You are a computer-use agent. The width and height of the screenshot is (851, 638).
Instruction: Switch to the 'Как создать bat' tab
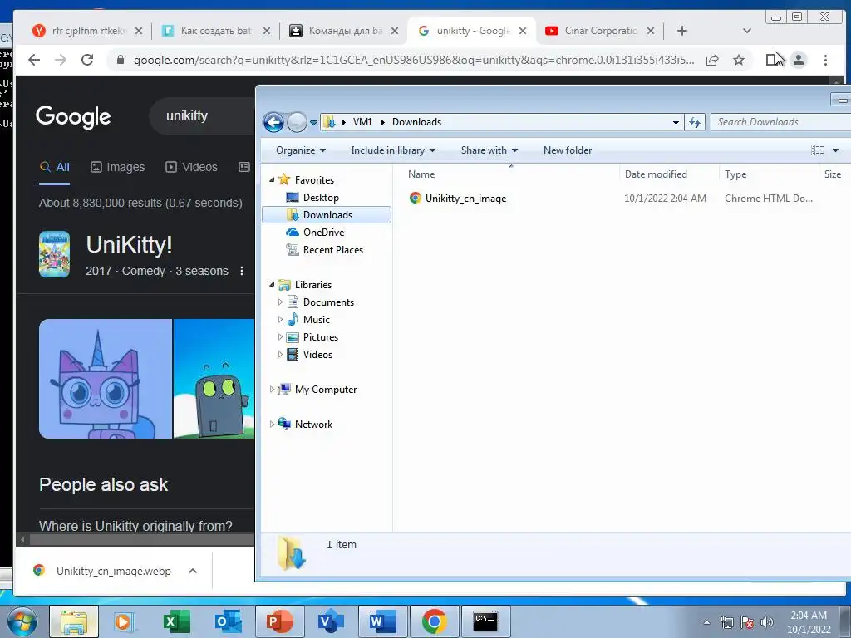pos(215,31)
